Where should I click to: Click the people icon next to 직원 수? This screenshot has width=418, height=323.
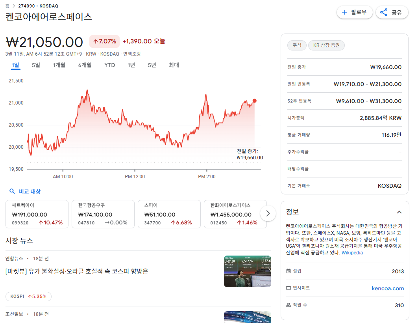pyautogui.click(x=289, y=305)
